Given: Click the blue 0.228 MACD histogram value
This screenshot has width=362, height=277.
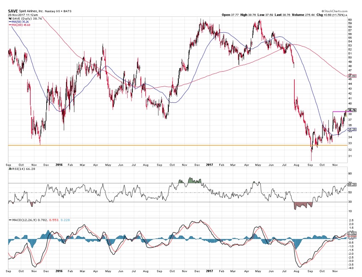Looking at the screenshot, I should pos(66,220).
